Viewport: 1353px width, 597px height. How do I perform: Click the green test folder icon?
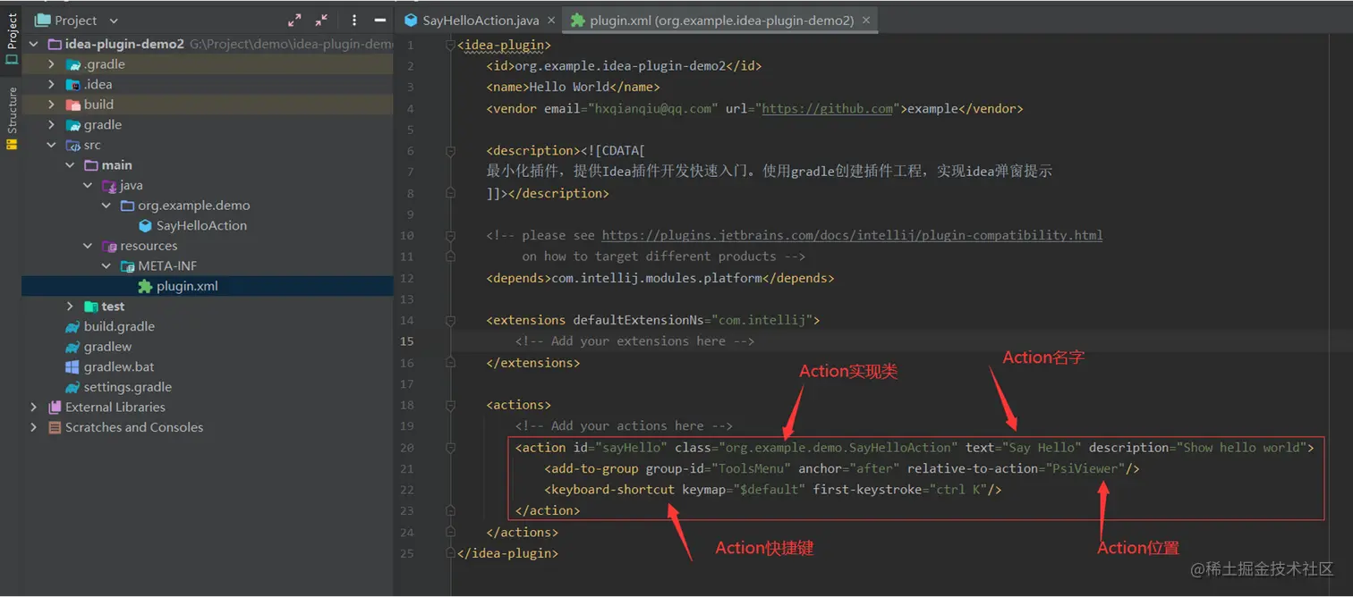[x=90, y=307]
